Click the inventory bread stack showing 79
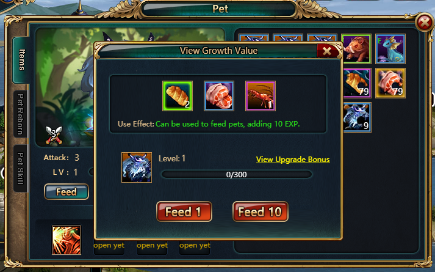Screen dimensions: 435x272 357,83
